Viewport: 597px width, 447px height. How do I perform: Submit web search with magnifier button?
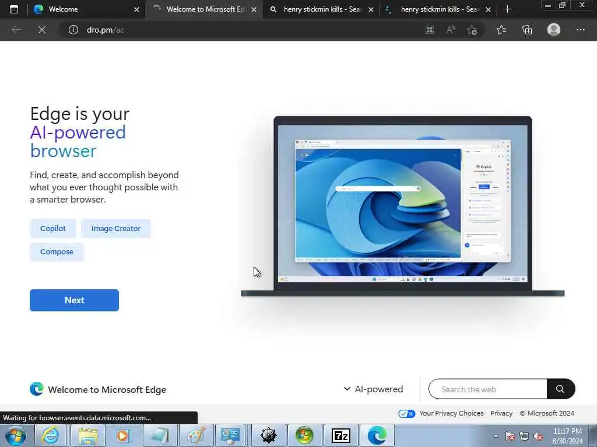[x=560, y=389]
